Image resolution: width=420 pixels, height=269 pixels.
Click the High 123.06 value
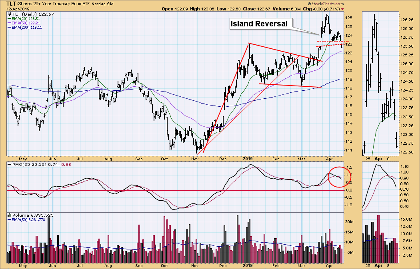[x=202, y=9]
